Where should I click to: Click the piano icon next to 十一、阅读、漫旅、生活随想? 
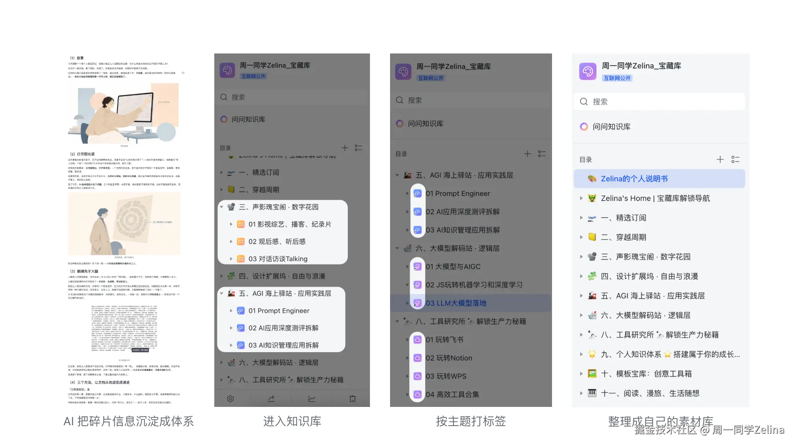pos(592,393)
